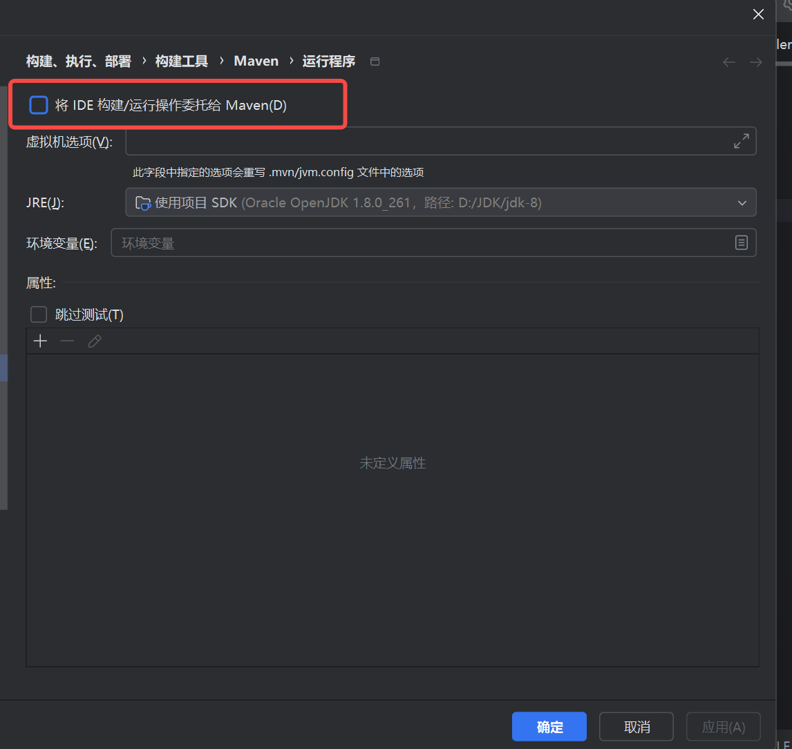Open the JRE selection dropdown

[x=743, y=202]
